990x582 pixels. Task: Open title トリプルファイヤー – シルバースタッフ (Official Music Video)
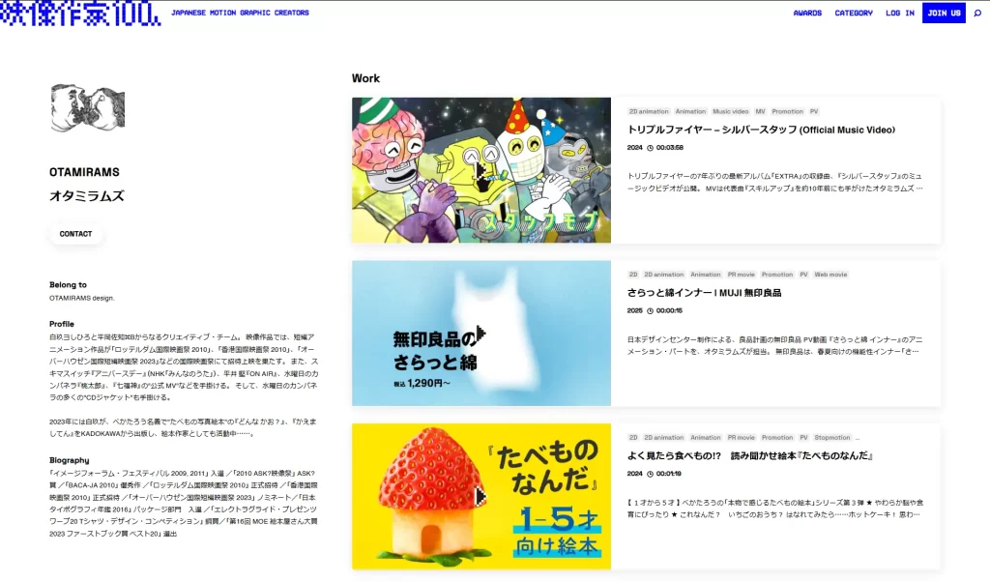761,131
